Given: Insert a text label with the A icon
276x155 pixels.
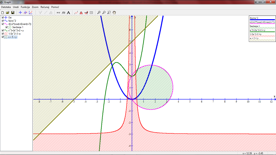Looking at the screenshot, I should pos(69,13).
